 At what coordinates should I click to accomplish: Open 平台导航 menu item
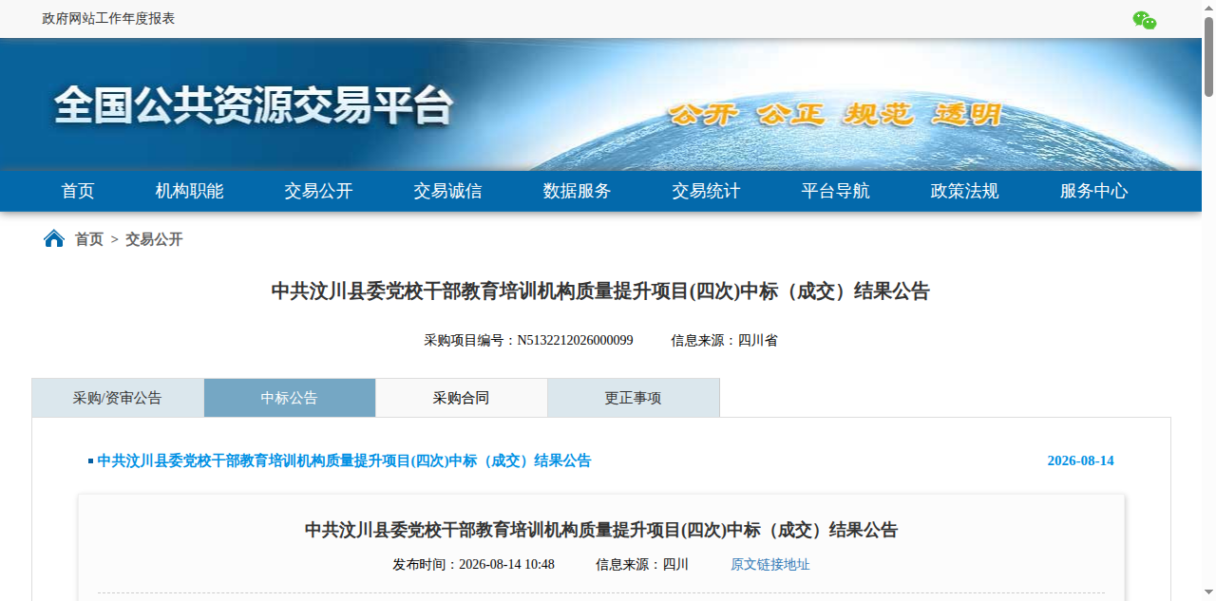[x=836, y=191]
